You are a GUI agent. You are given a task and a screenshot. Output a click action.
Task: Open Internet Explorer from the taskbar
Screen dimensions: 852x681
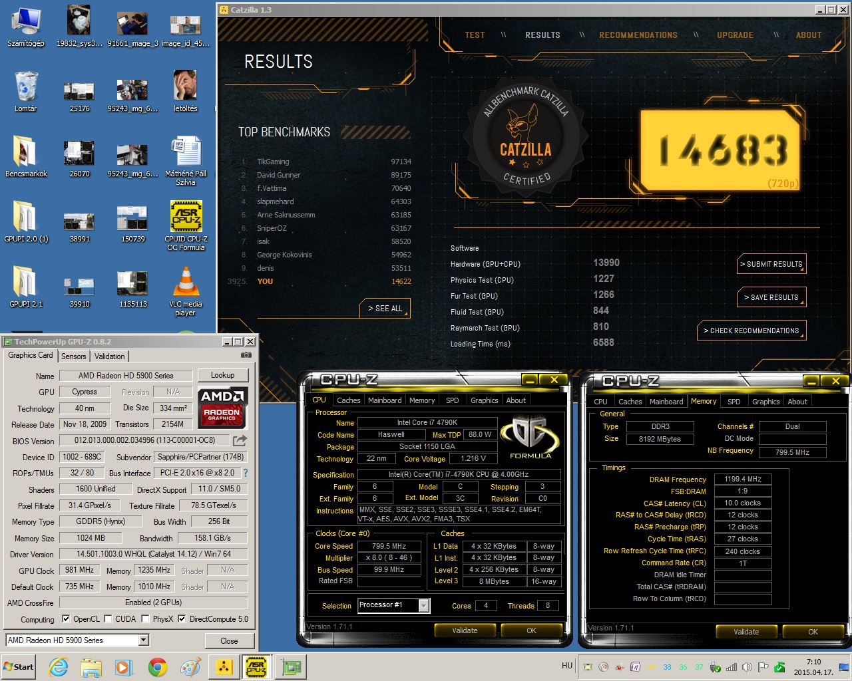(59, 667)
